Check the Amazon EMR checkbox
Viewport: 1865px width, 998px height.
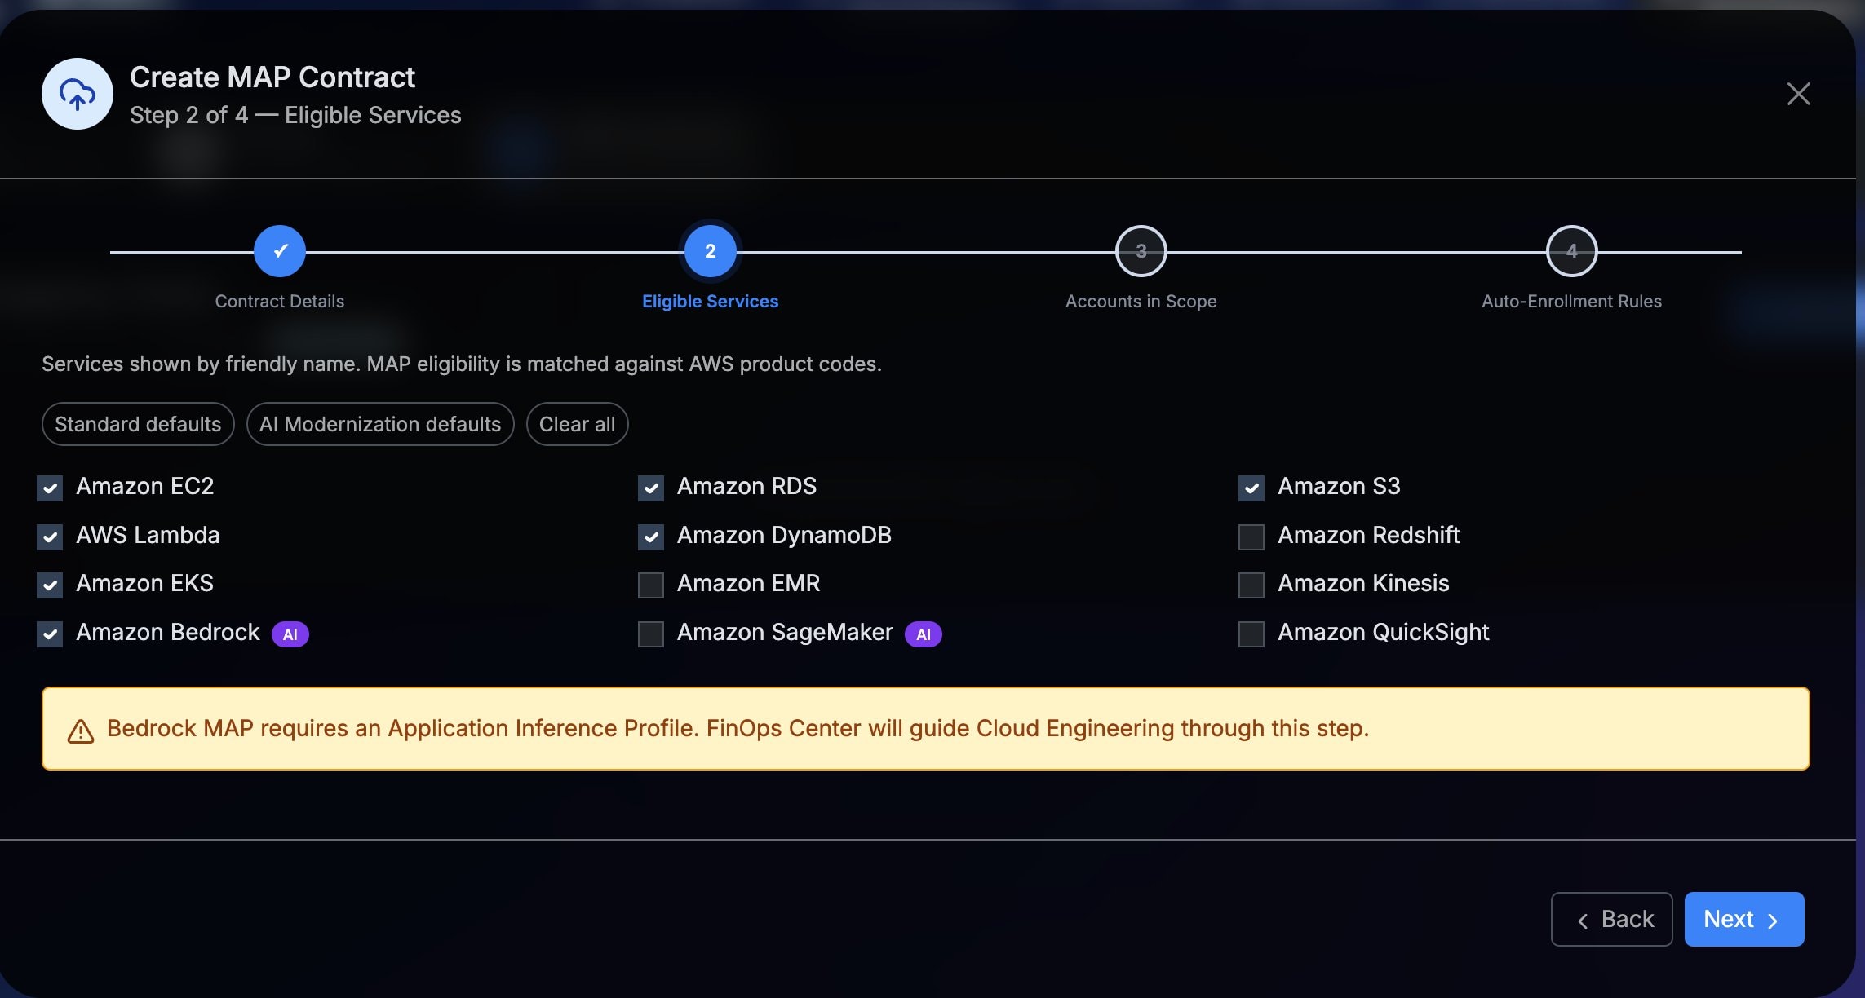[x=650, y=585]
